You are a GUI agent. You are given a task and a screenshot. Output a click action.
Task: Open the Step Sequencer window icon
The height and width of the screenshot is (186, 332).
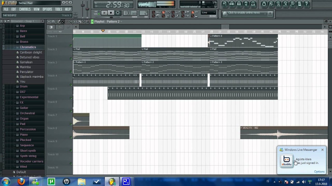tap(232, 4)
